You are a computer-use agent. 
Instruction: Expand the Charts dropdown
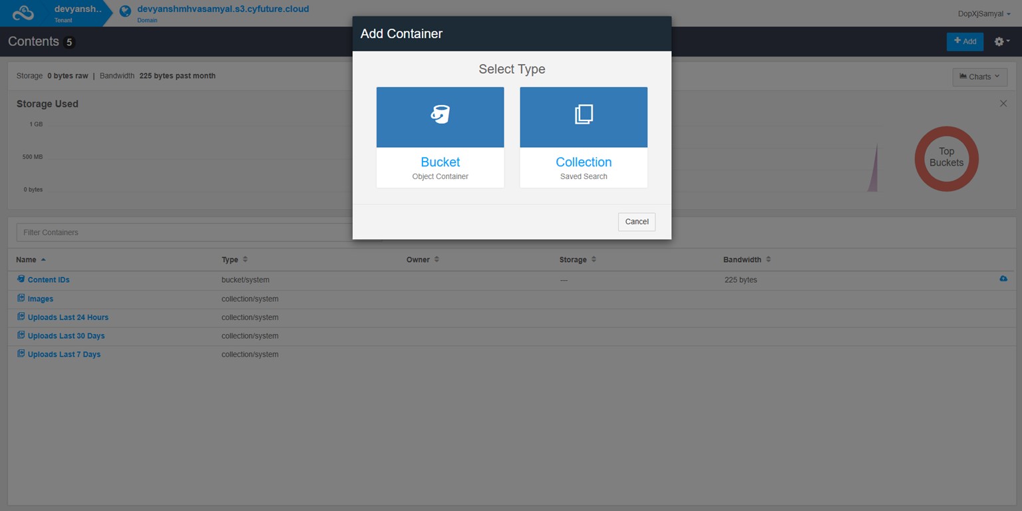point(979,77)
